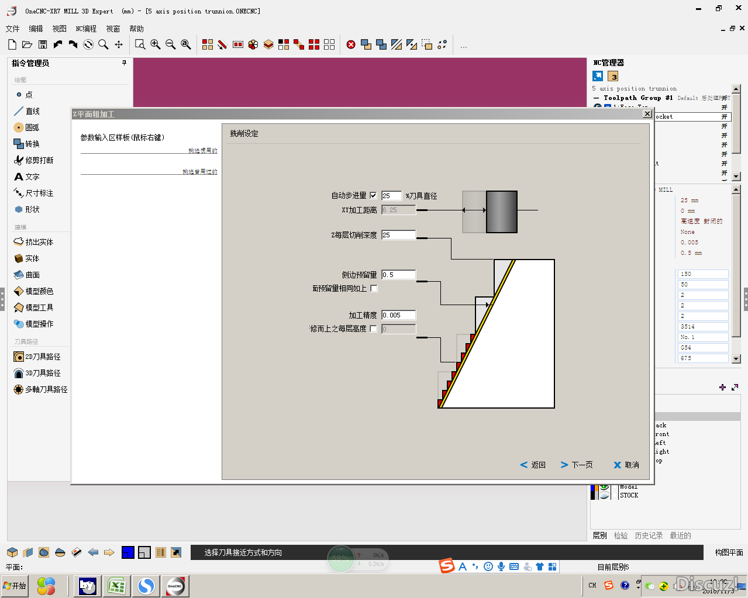Image resolution: width=748 pixels, height=598 pixels.
Task: Go to next view with the right arrow
Action: coord(109,552)
